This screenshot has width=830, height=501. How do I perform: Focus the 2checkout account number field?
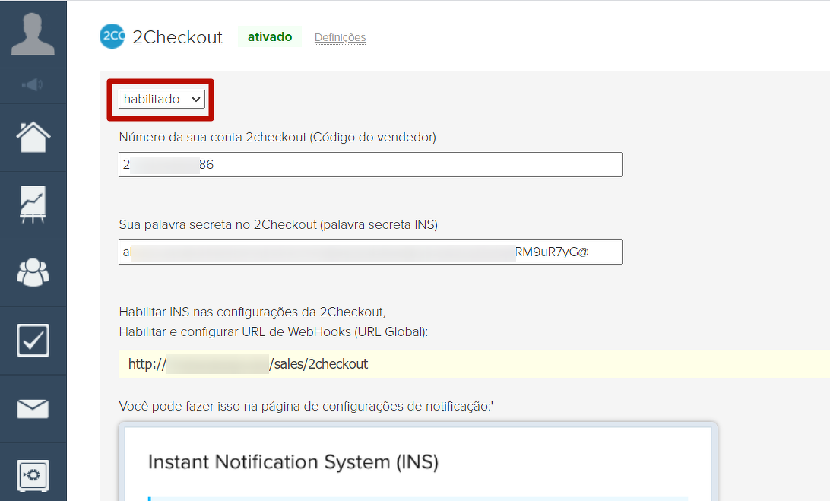pos(370,164)
